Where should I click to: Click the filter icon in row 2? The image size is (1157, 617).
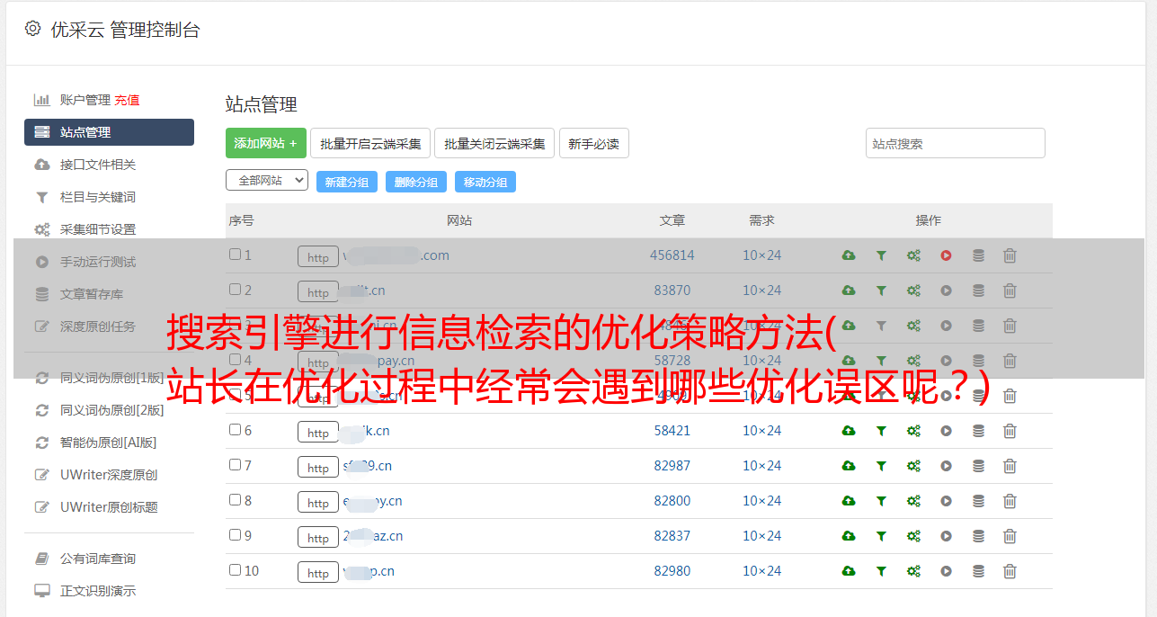(x=881, y=291)
